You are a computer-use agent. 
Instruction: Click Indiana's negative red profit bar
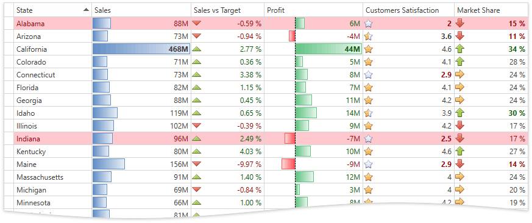tap(289, 138)
